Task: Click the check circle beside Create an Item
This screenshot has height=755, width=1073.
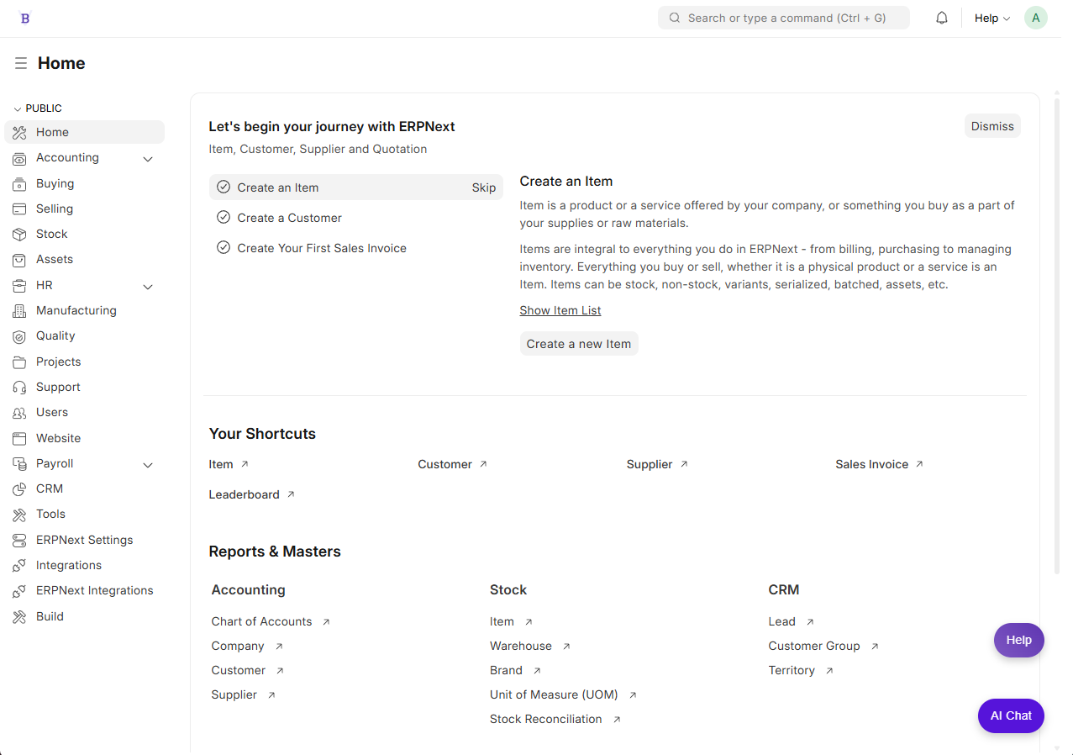Action: [x=224, y=187]
